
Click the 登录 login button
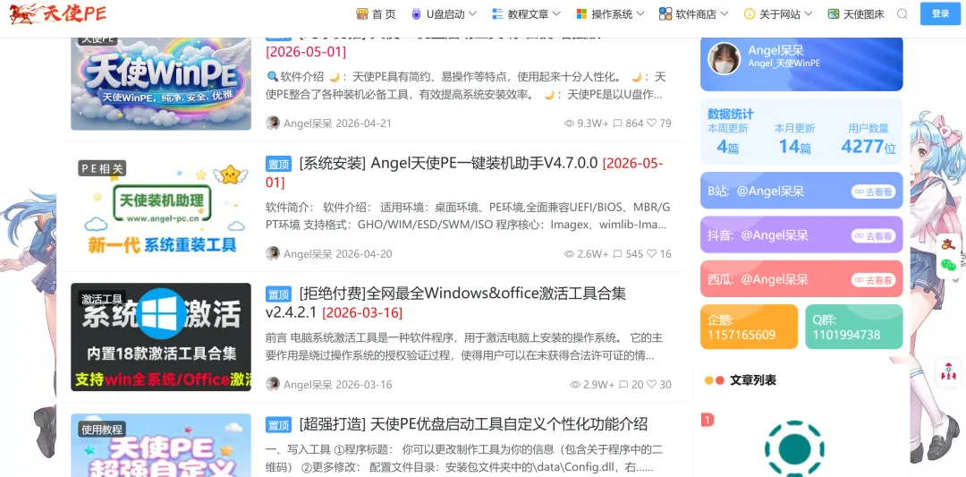tap(940, 13)
